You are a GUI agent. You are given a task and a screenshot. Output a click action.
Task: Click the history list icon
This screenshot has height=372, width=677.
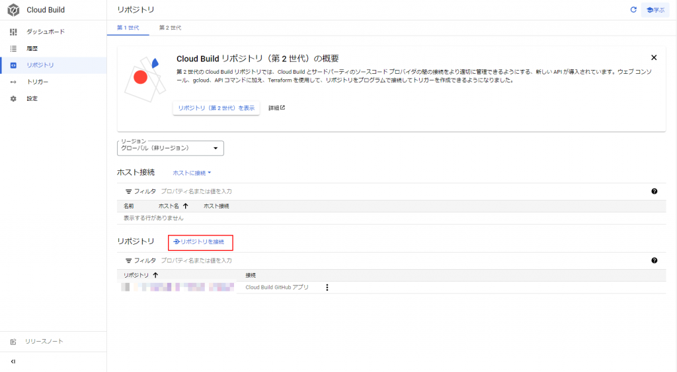(13, 49)
